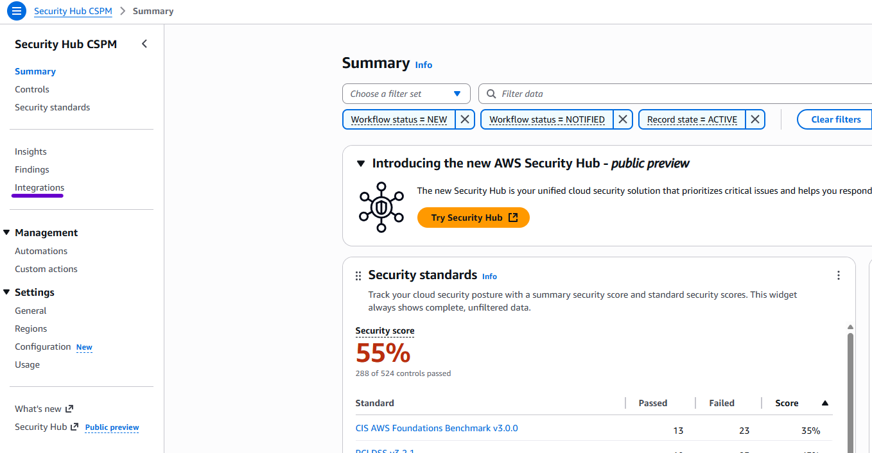Collapse the Security Hub CSPM sidebar
Image resolution: width=872 pixels, height=453 pixels.
coord(144,43)
